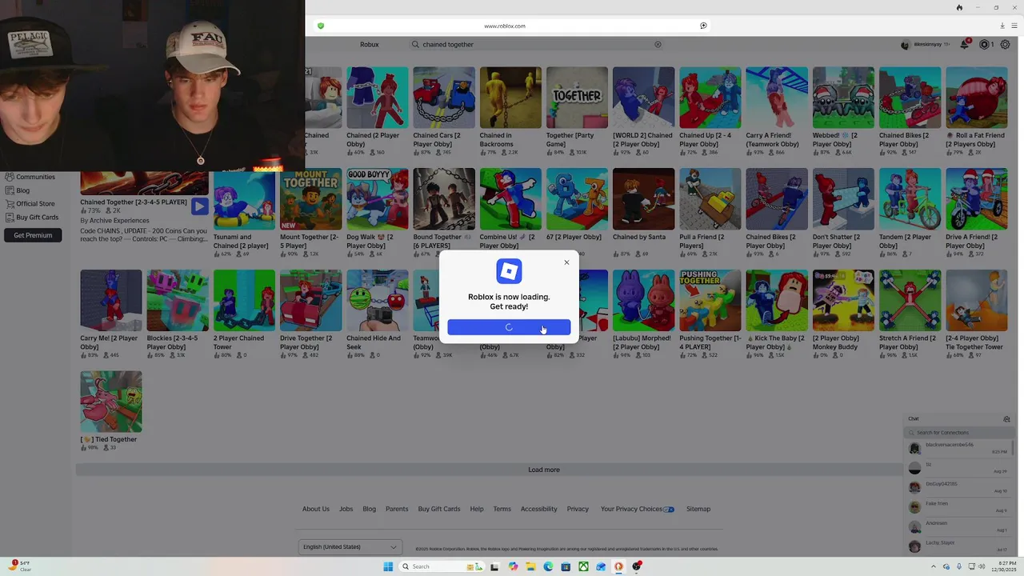Open the Roblox notifications bell
The image size is (1024, 576).
point(965,45)
